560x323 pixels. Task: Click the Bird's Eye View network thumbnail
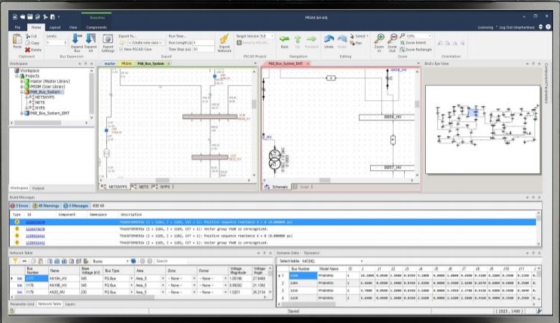483,130
